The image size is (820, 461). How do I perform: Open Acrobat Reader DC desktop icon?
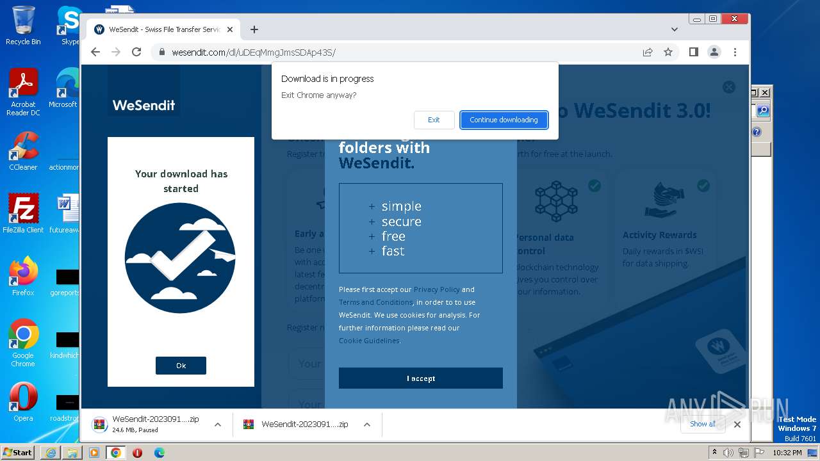23,92
